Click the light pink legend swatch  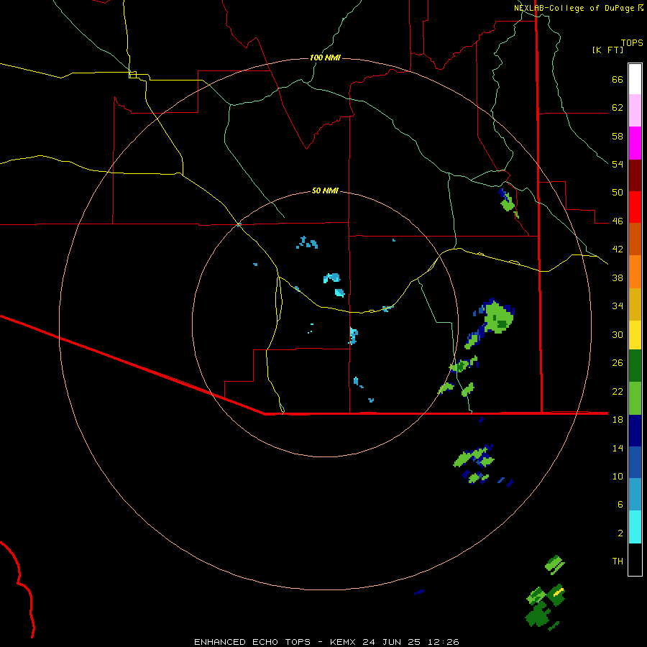click(x=635, y=110)
